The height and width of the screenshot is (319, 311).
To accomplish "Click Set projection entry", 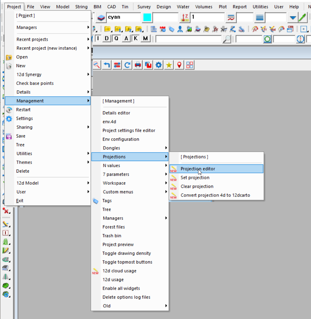I will click(195, 178).
